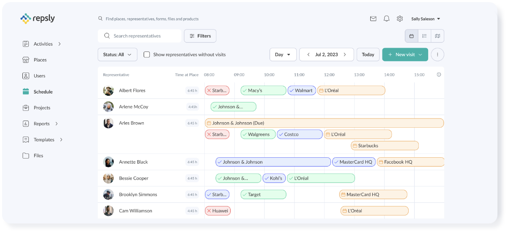Open the more options vertical dots

437,54
